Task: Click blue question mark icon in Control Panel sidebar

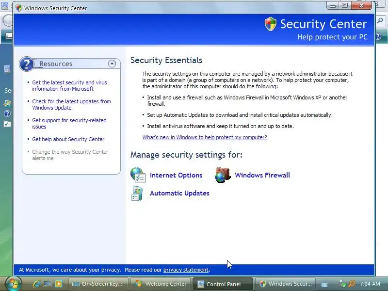Action: click(7, 113)
